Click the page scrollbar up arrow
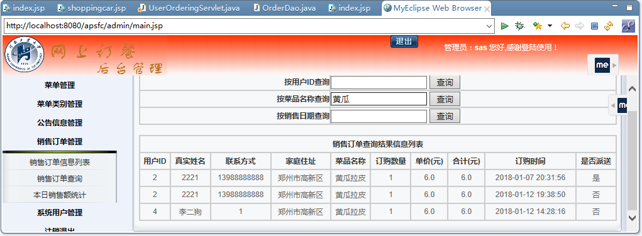Image resolution: width=642 pixels, height=236 pixels. (632, 89)
